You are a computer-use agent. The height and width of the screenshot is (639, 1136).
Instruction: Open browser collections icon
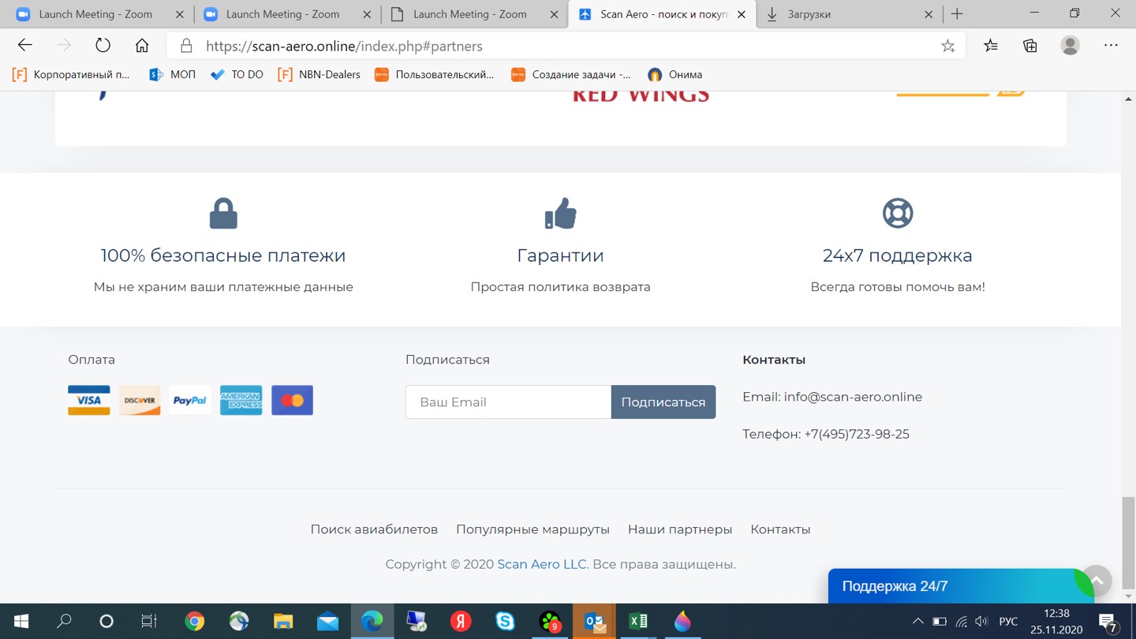[1029, 46]
